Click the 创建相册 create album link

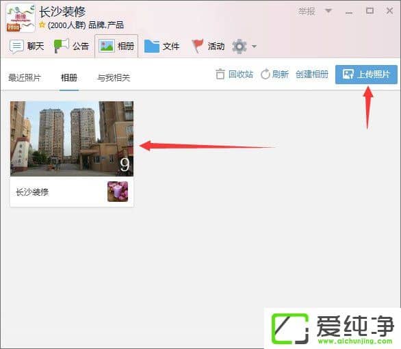tap(312, 75)
